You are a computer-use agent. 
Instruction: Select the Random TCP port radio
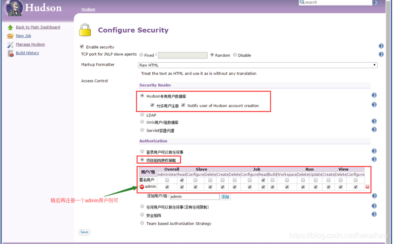point(212,55)
